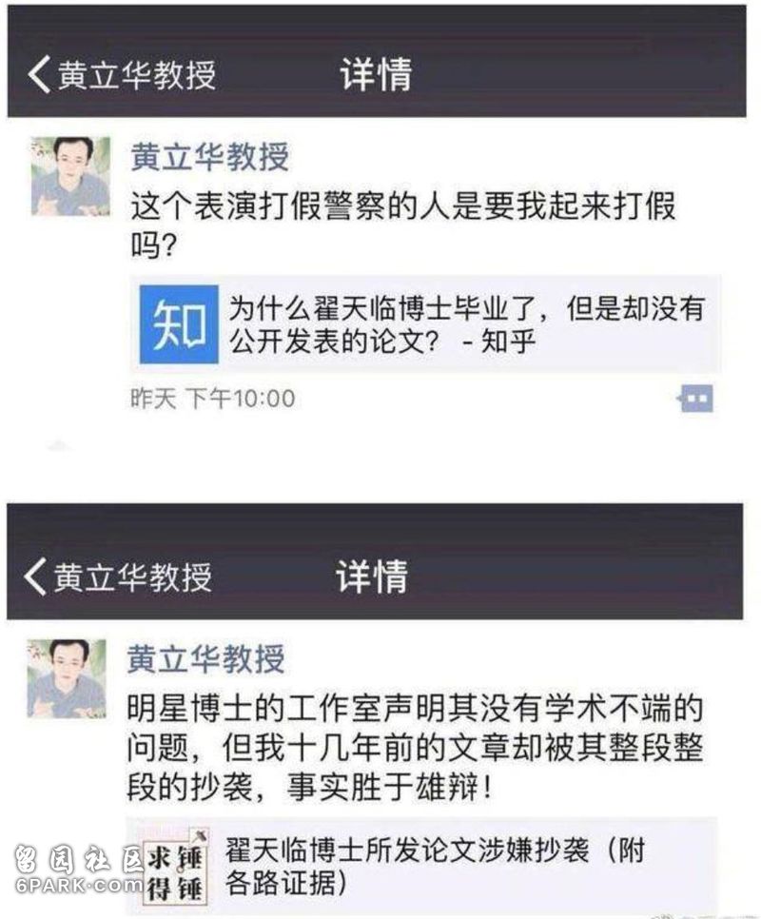The width and height of the screenshot is (761, 919).
Task: Tap the 6PARK.COM watermark logo
Action: click(x=79, y=885)
